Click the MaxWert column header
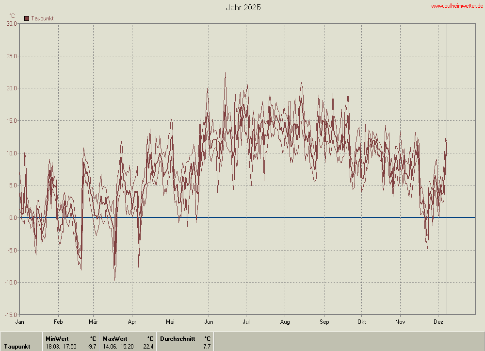485x351 pixels. (115, 338)
